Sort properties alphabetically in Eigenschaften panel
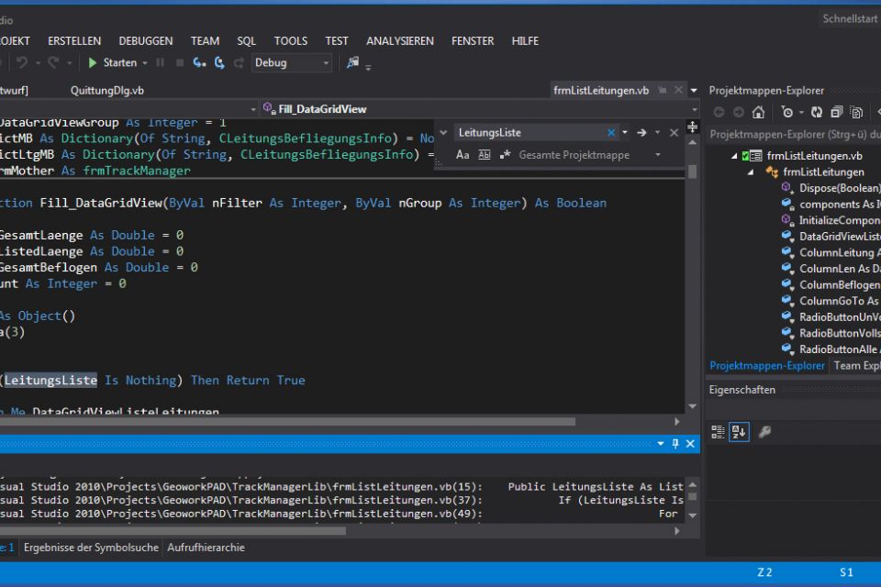Viewport: 881px width, 587px height. [x=739, y=431]
